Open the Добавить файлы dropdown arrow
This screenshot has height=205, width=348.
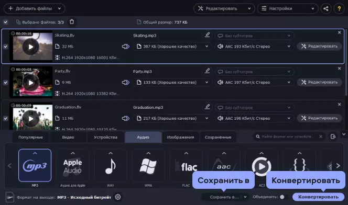click(59, 9)
